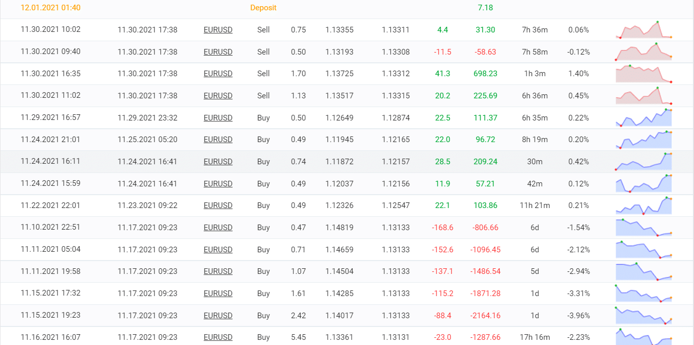Click the 7.18 deposit amount

pyautogui.click(x=485, y=8)
